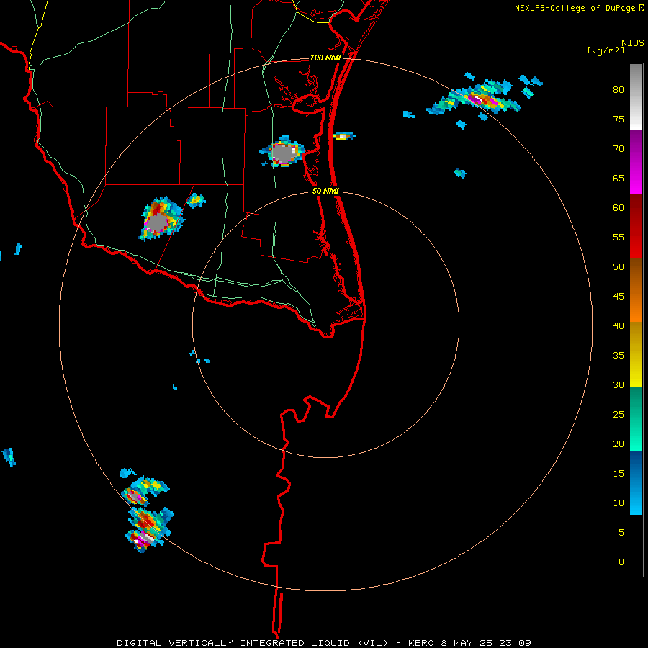The image size is (648, 648).
Task: Click the kg/m2 unit label
Action: click(606, 50)
